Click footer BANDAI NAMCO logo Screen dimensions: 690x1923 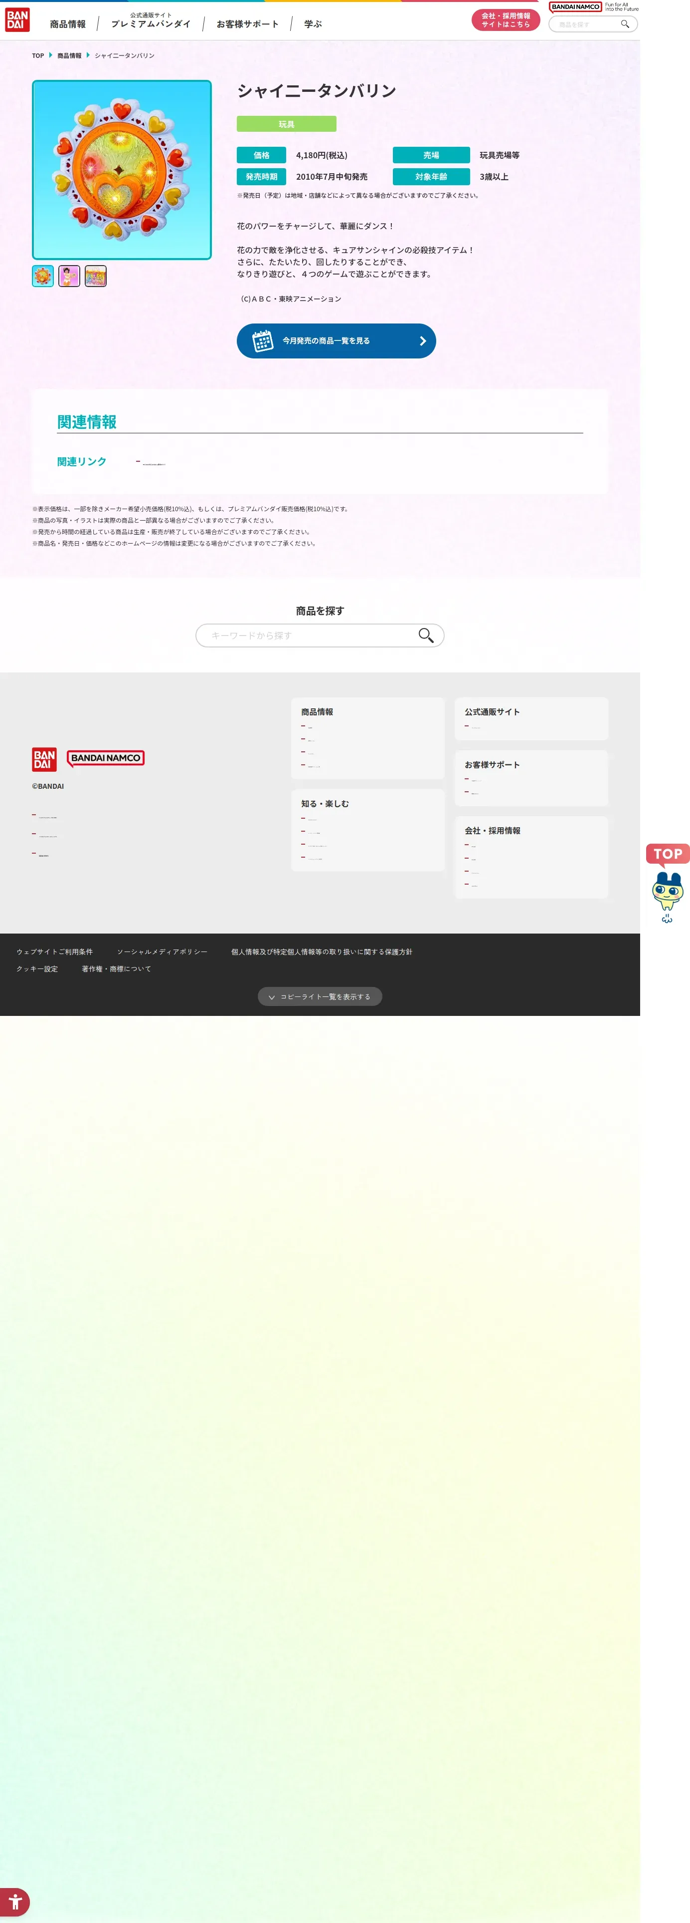coord(105,758)
